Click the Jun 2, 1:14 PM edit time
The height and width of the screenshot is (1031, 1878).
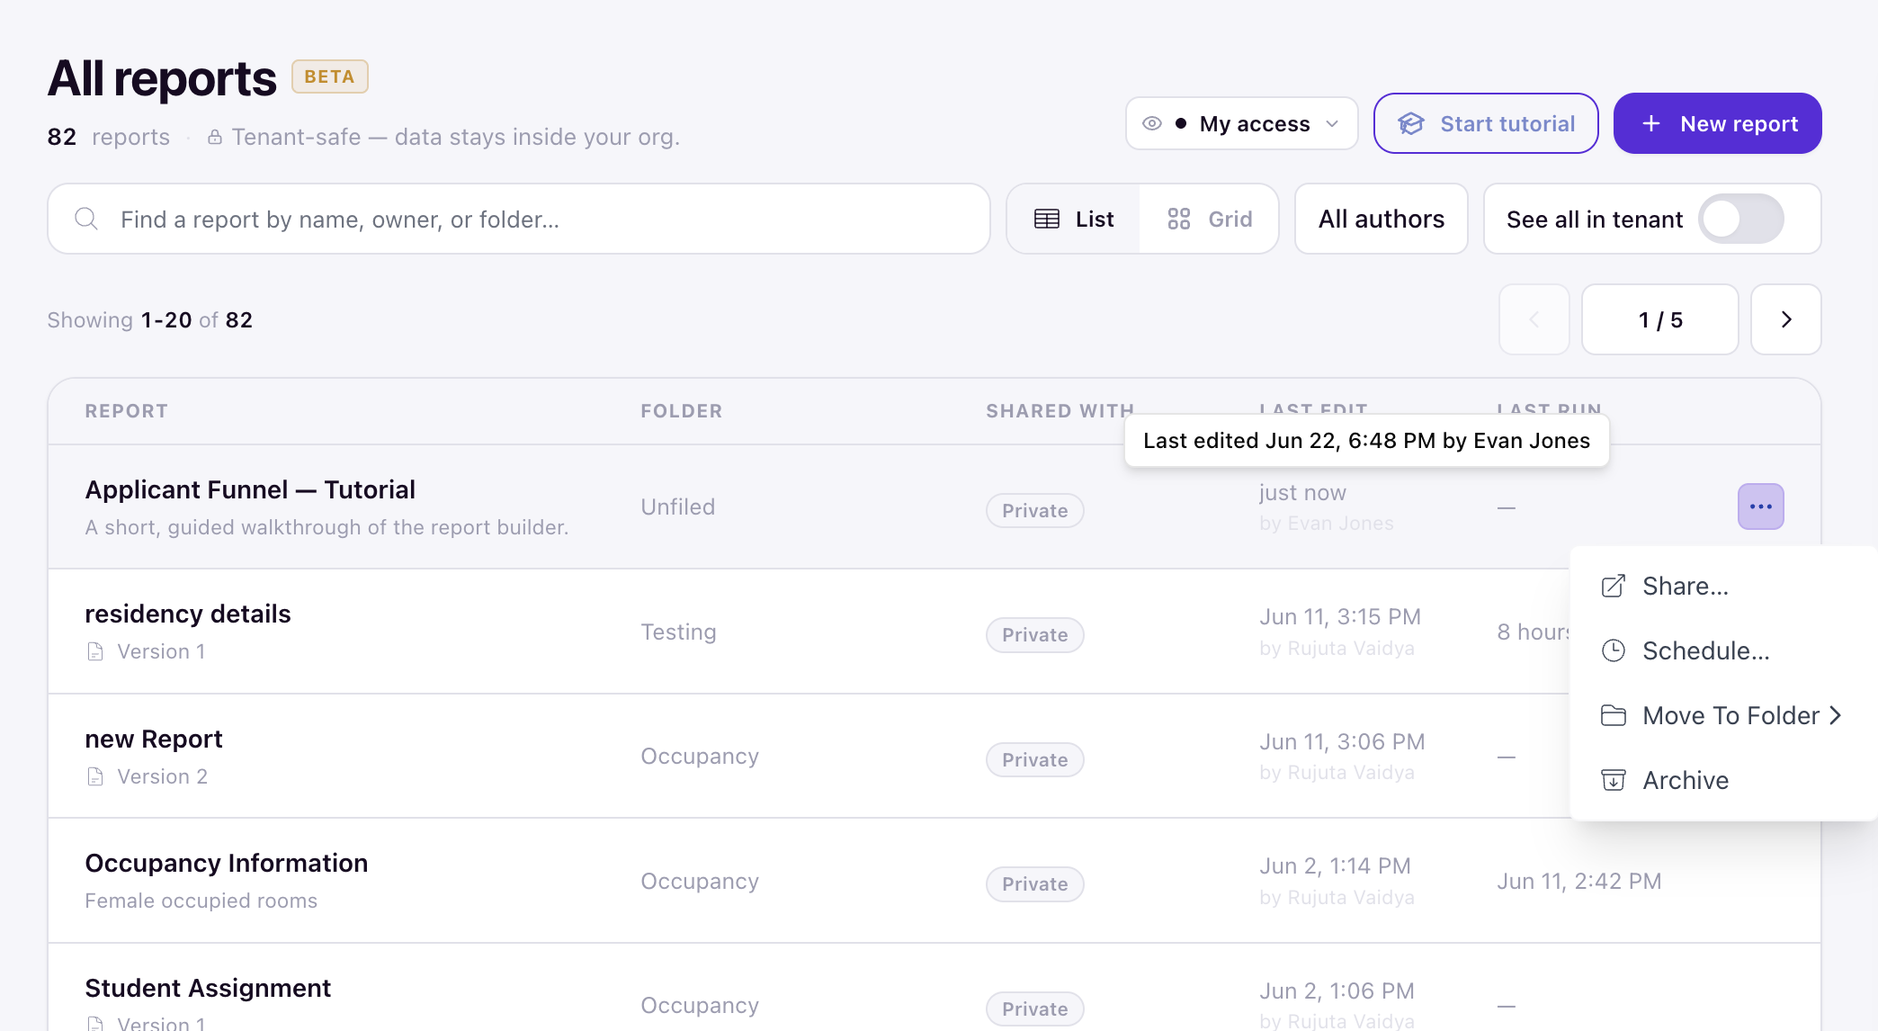(x=1336, y=865)
